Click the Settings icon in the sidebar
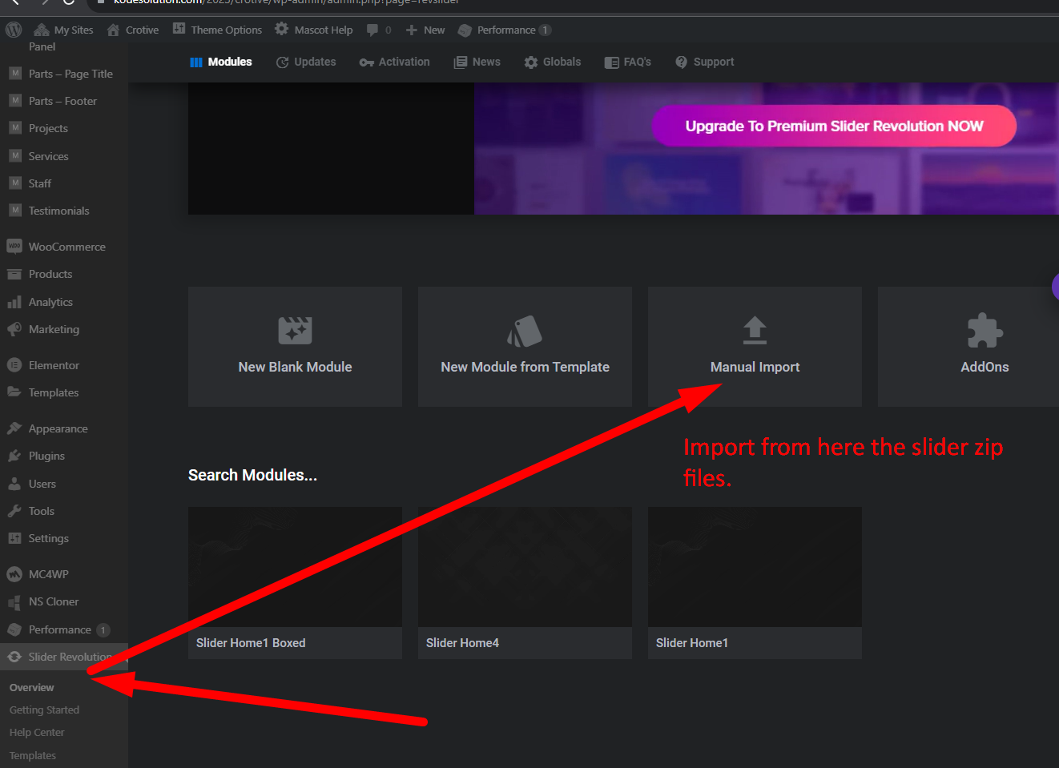Viewport: 1059px width, 768px height. (x=14, y=538)
